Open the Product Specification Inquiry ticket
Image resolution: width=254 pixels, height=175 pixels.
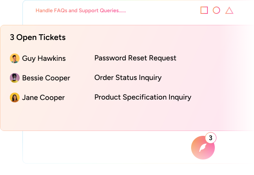143,97
